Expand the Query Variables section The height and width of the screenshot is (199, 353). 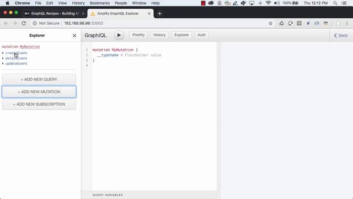click(x=108, y=195)
